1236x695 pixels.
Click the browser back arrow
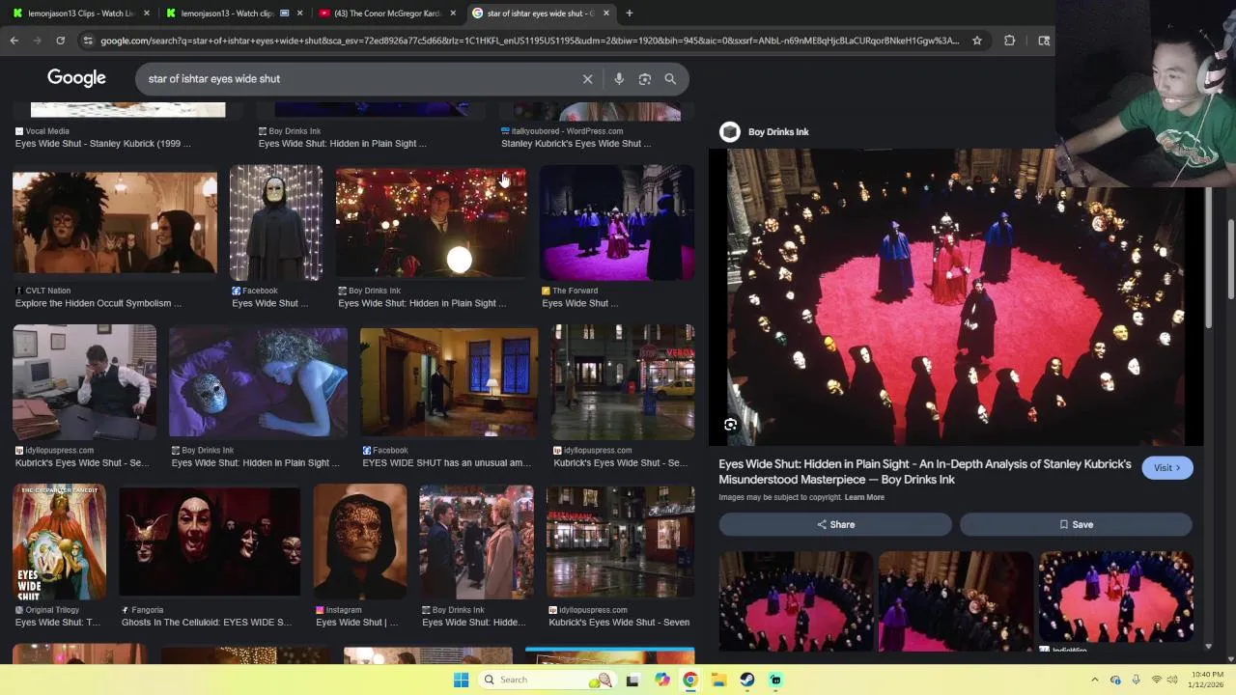tap(14, 41)
